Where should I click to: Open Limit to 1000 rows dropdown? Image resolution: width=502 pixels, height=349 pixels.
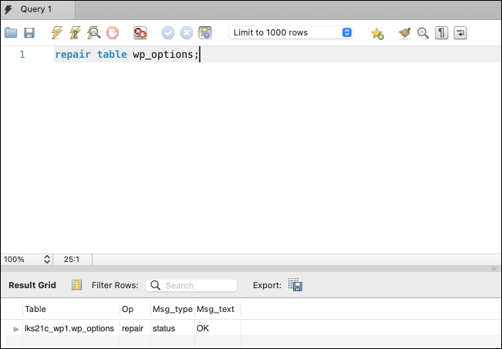(x=291, y=32)
